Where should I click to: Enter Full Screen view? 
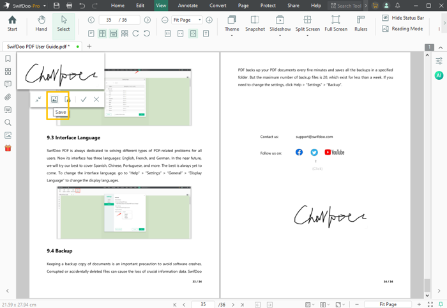[336, 24]
